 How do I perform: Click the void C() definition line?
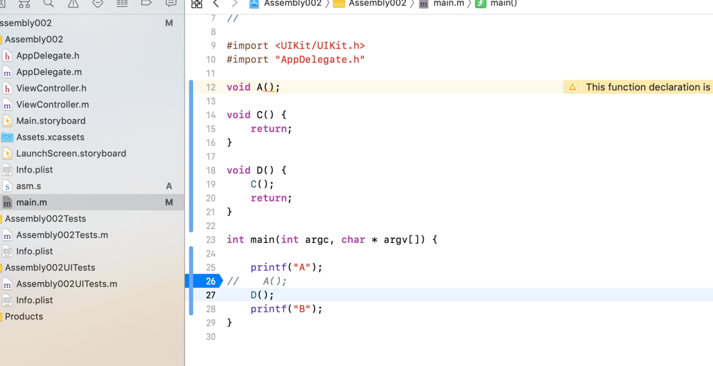(x=256, y=115)
